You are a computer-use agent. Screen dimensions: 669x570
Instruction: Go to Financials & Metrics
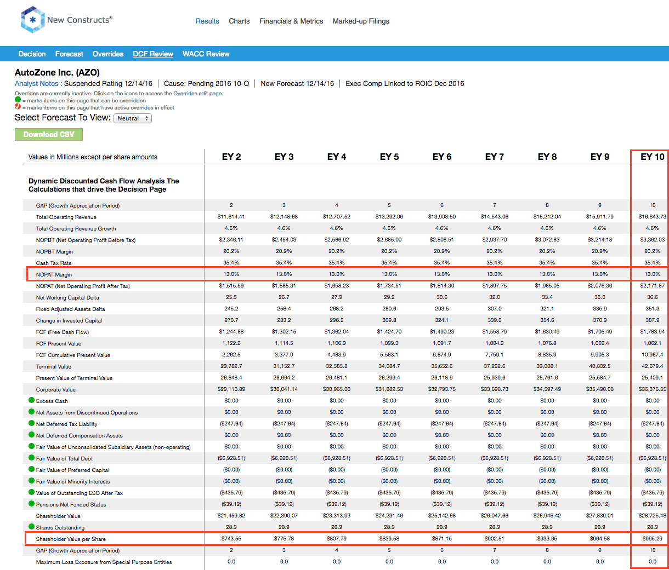tap(291, 21)
